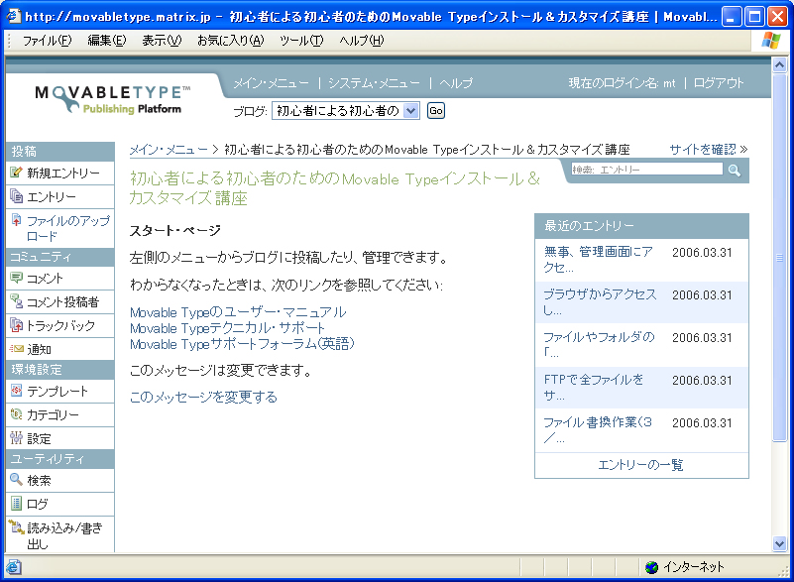The width and height of the screenshot is (794, 582).
Task: Follow the ログアウト logout link
Action: (x=718, y=83)
